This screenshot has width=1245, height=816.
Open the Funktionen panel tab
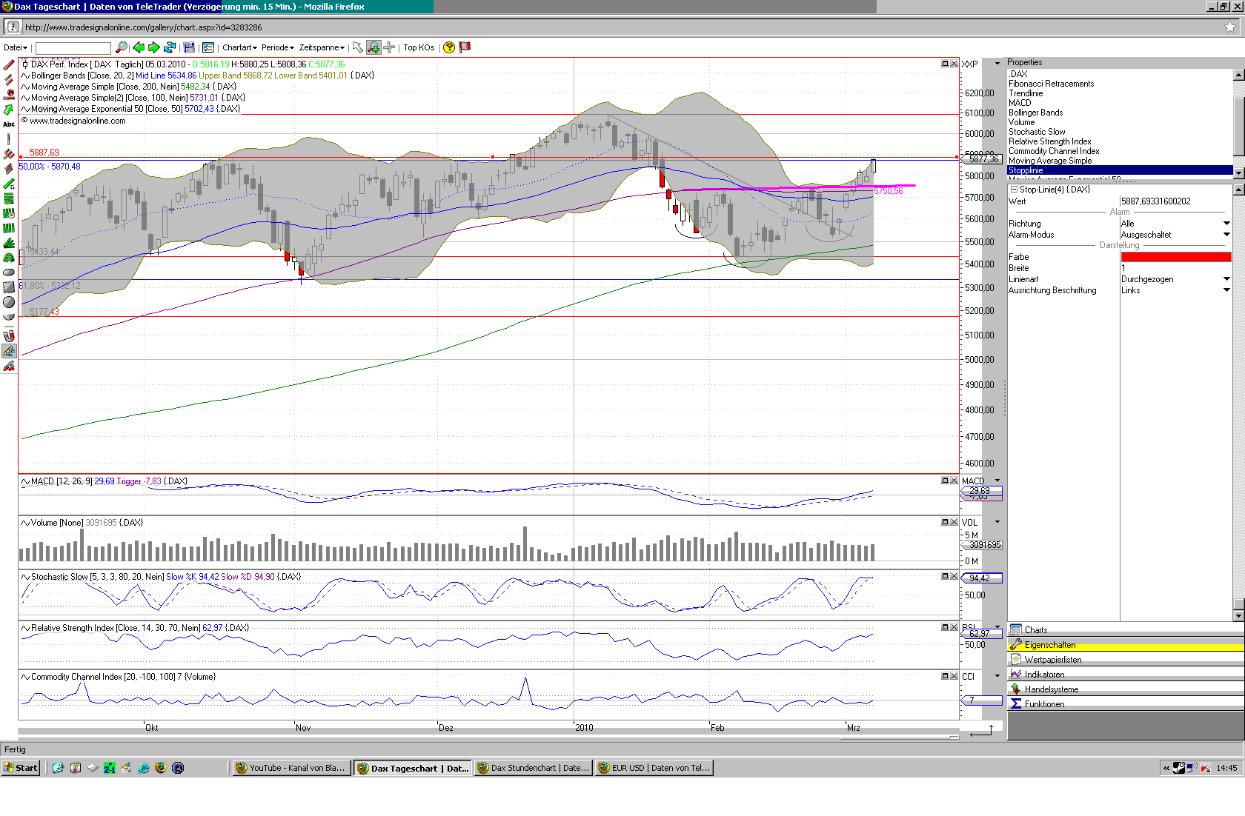click(x=1126, y=704)
